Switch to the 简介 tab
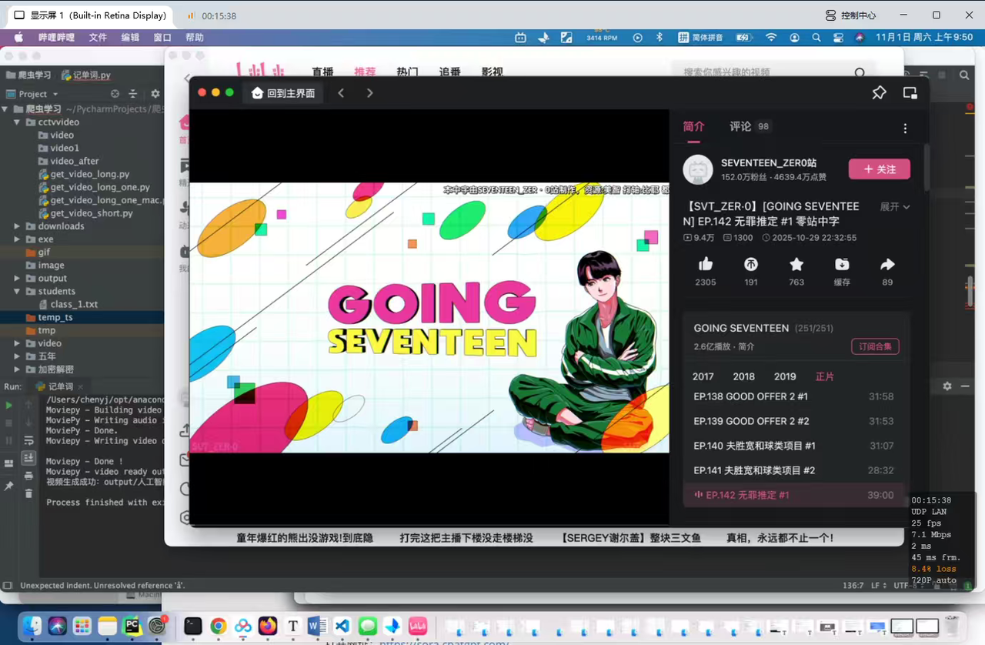The width and height of the screenshot is (985, 645). [694, 127]
